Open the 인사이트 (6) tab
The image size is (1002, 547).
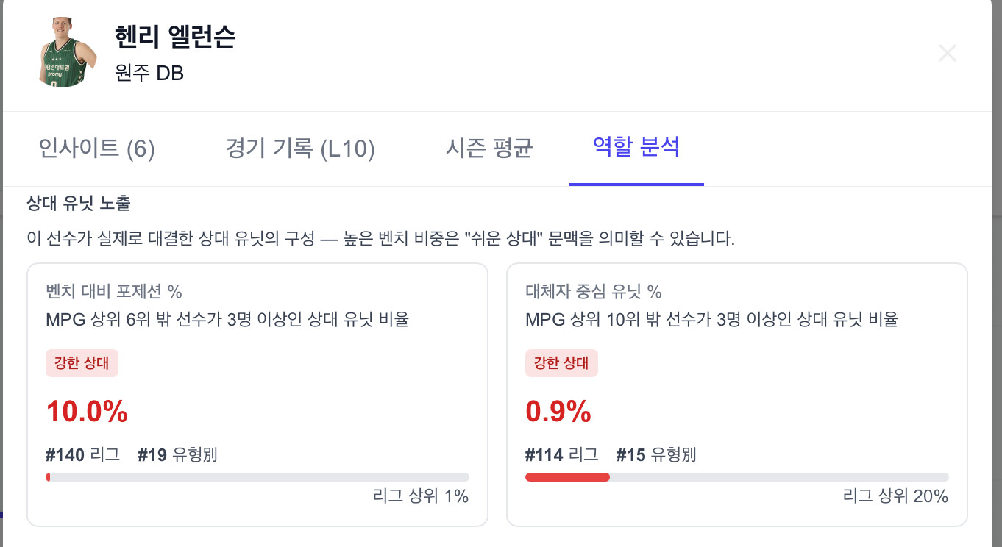coord(96,149)
